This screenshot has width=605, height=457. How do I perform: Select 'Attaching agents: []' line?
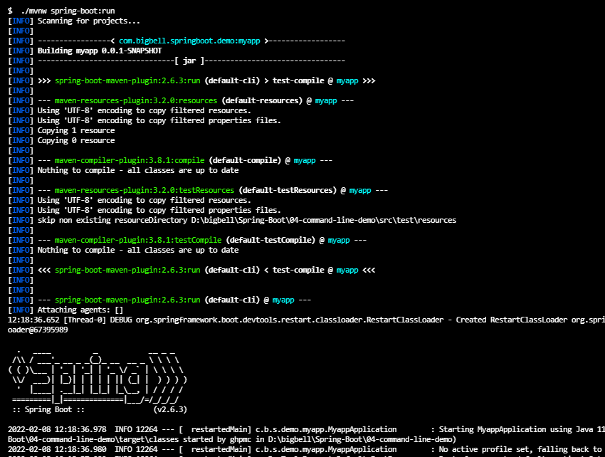point(80,310)
